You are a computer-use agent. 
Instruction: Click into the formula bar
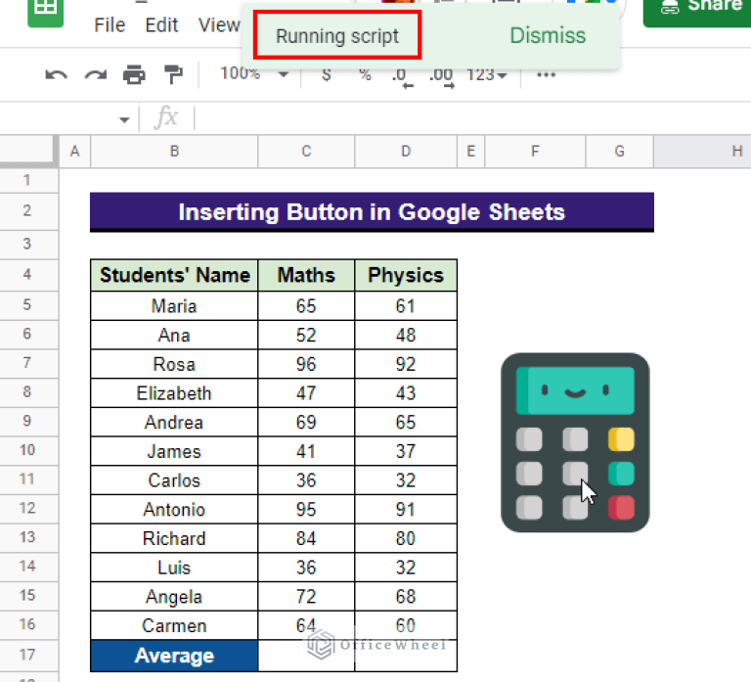pos(440,118)
